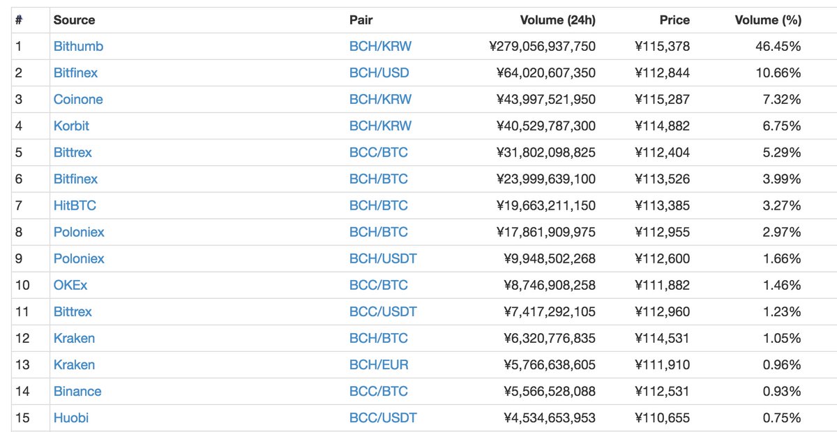
Task: Open the Coinone BCH/KRW pair link
Action: (380, 100)
